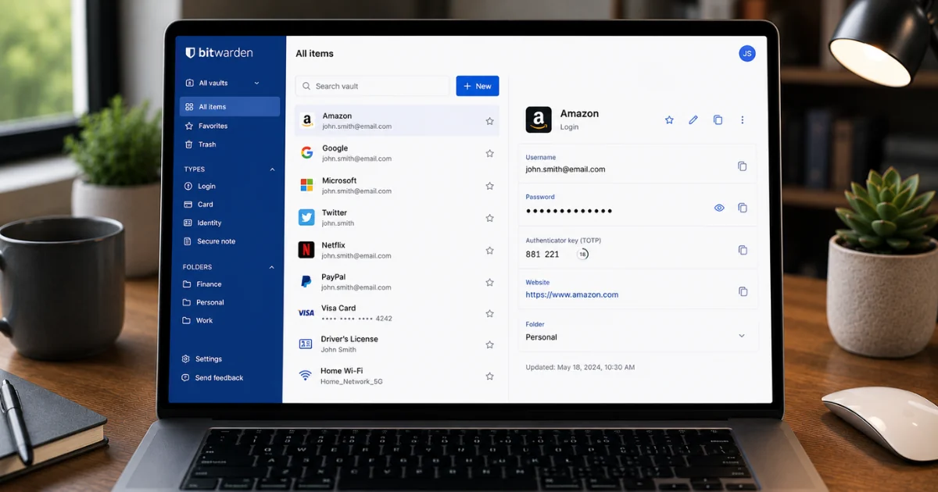This screenshot has width=938, height=492.
Task: Click the Netflix logo icon
Action: click(x=306, y=250)
